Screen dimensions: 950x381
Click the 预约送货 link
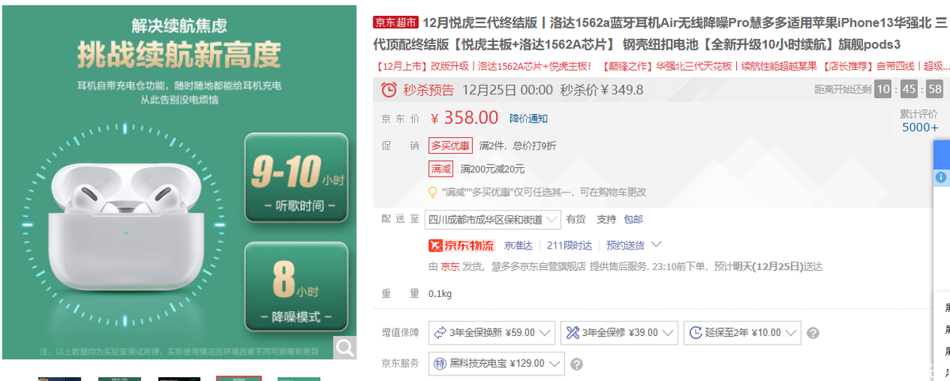coord(625,246)
